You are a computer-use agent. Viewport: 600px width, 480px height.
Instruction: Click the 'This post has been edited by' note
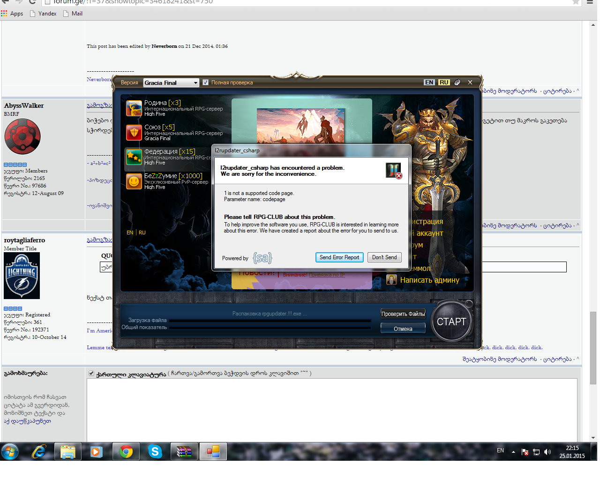pos(157,46)
